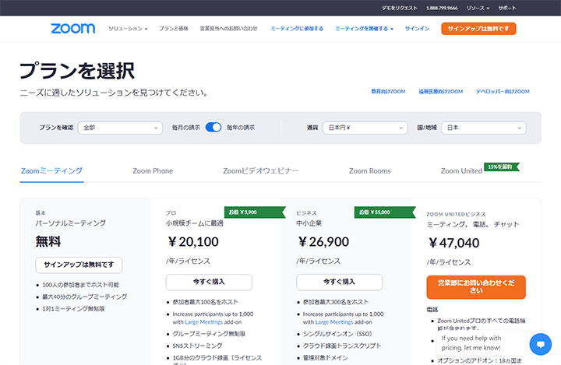
Task: Toggle monthly/annual billing switch
Action: point(213,128)
